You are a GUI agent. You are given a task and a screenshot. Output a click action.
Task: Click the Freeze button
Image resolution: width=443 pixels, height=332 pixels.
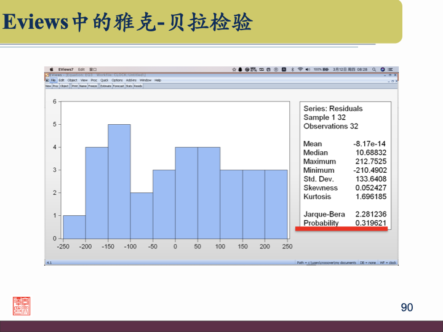(x=93, y=86)
